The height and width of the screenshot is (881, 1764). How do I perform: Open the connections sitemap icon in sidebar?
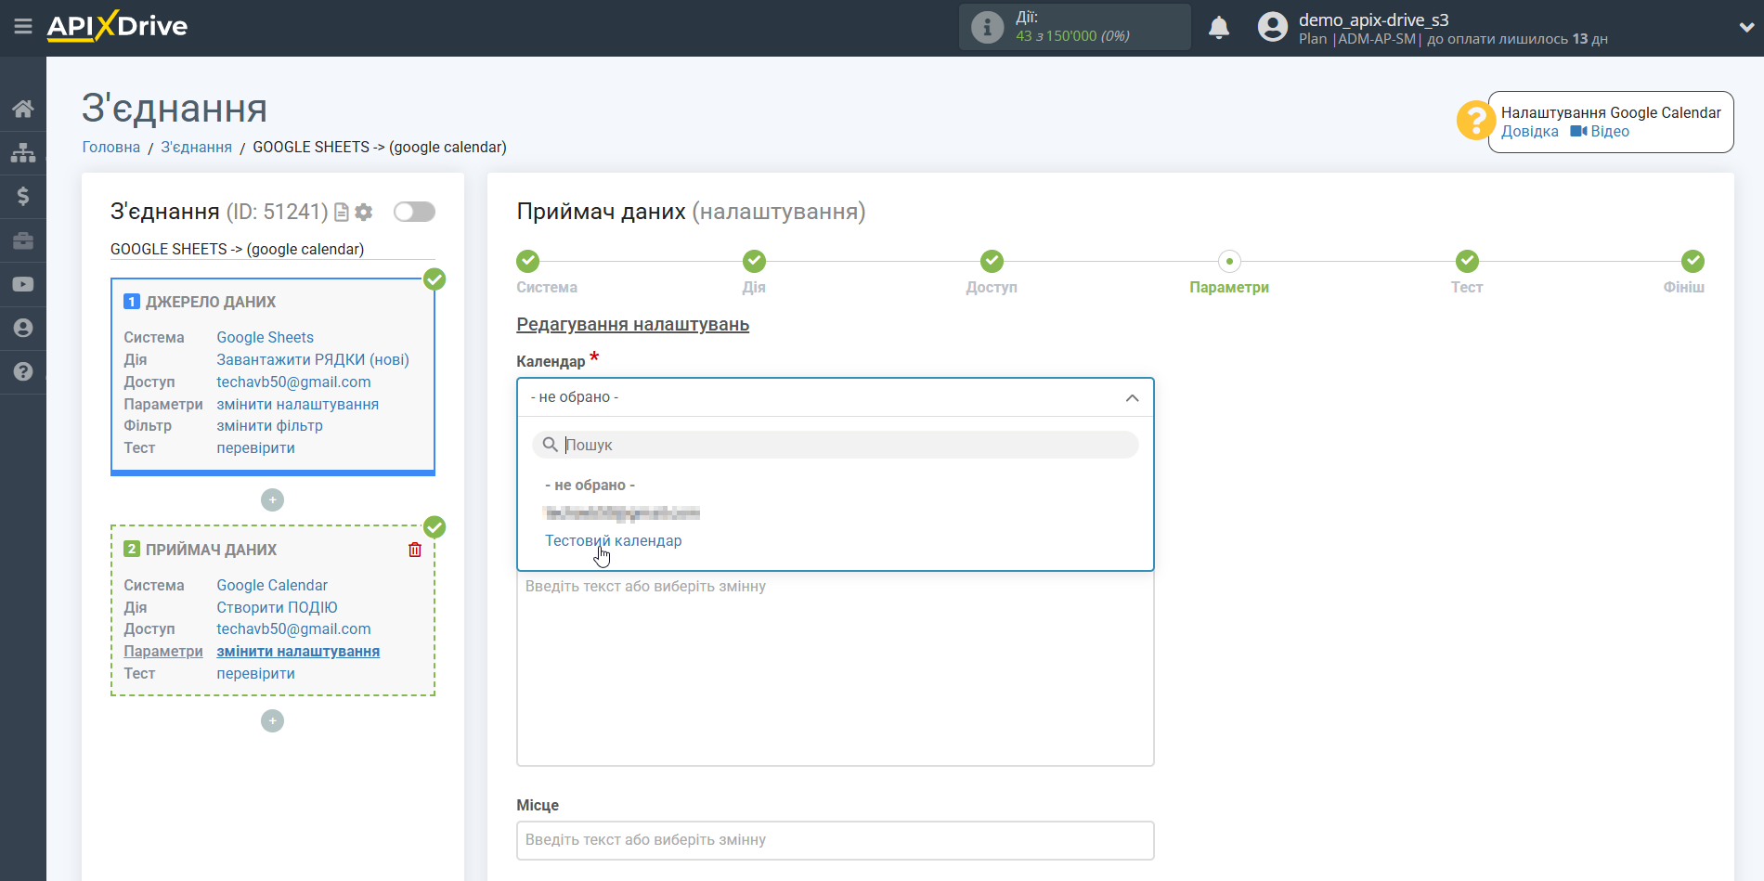click(x=23, y=152)
